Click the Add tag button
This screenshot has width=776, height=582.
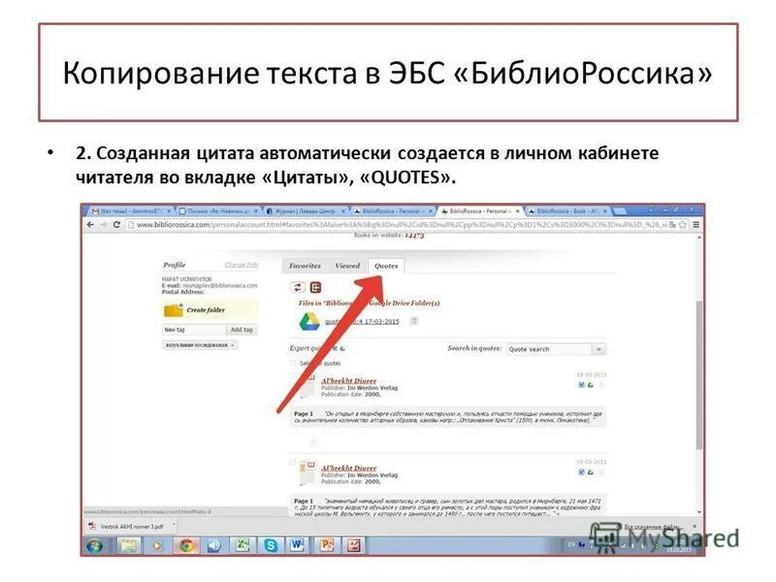[242, 330]
